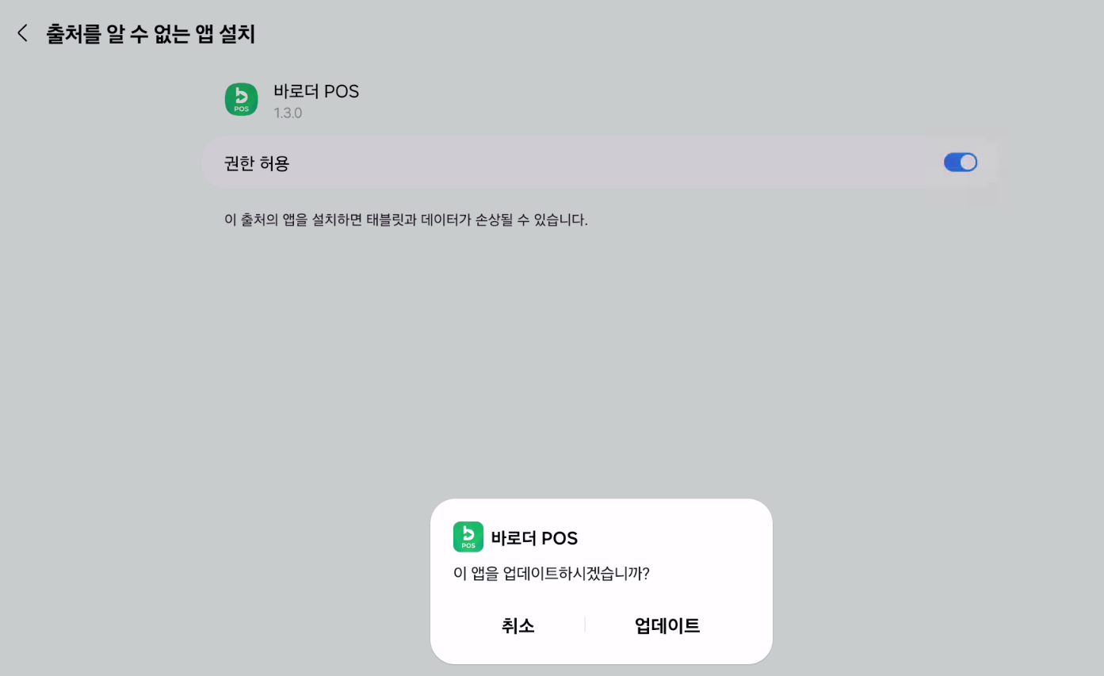Tap the white knob of the 권한 허용 switch

coord(968,162)
